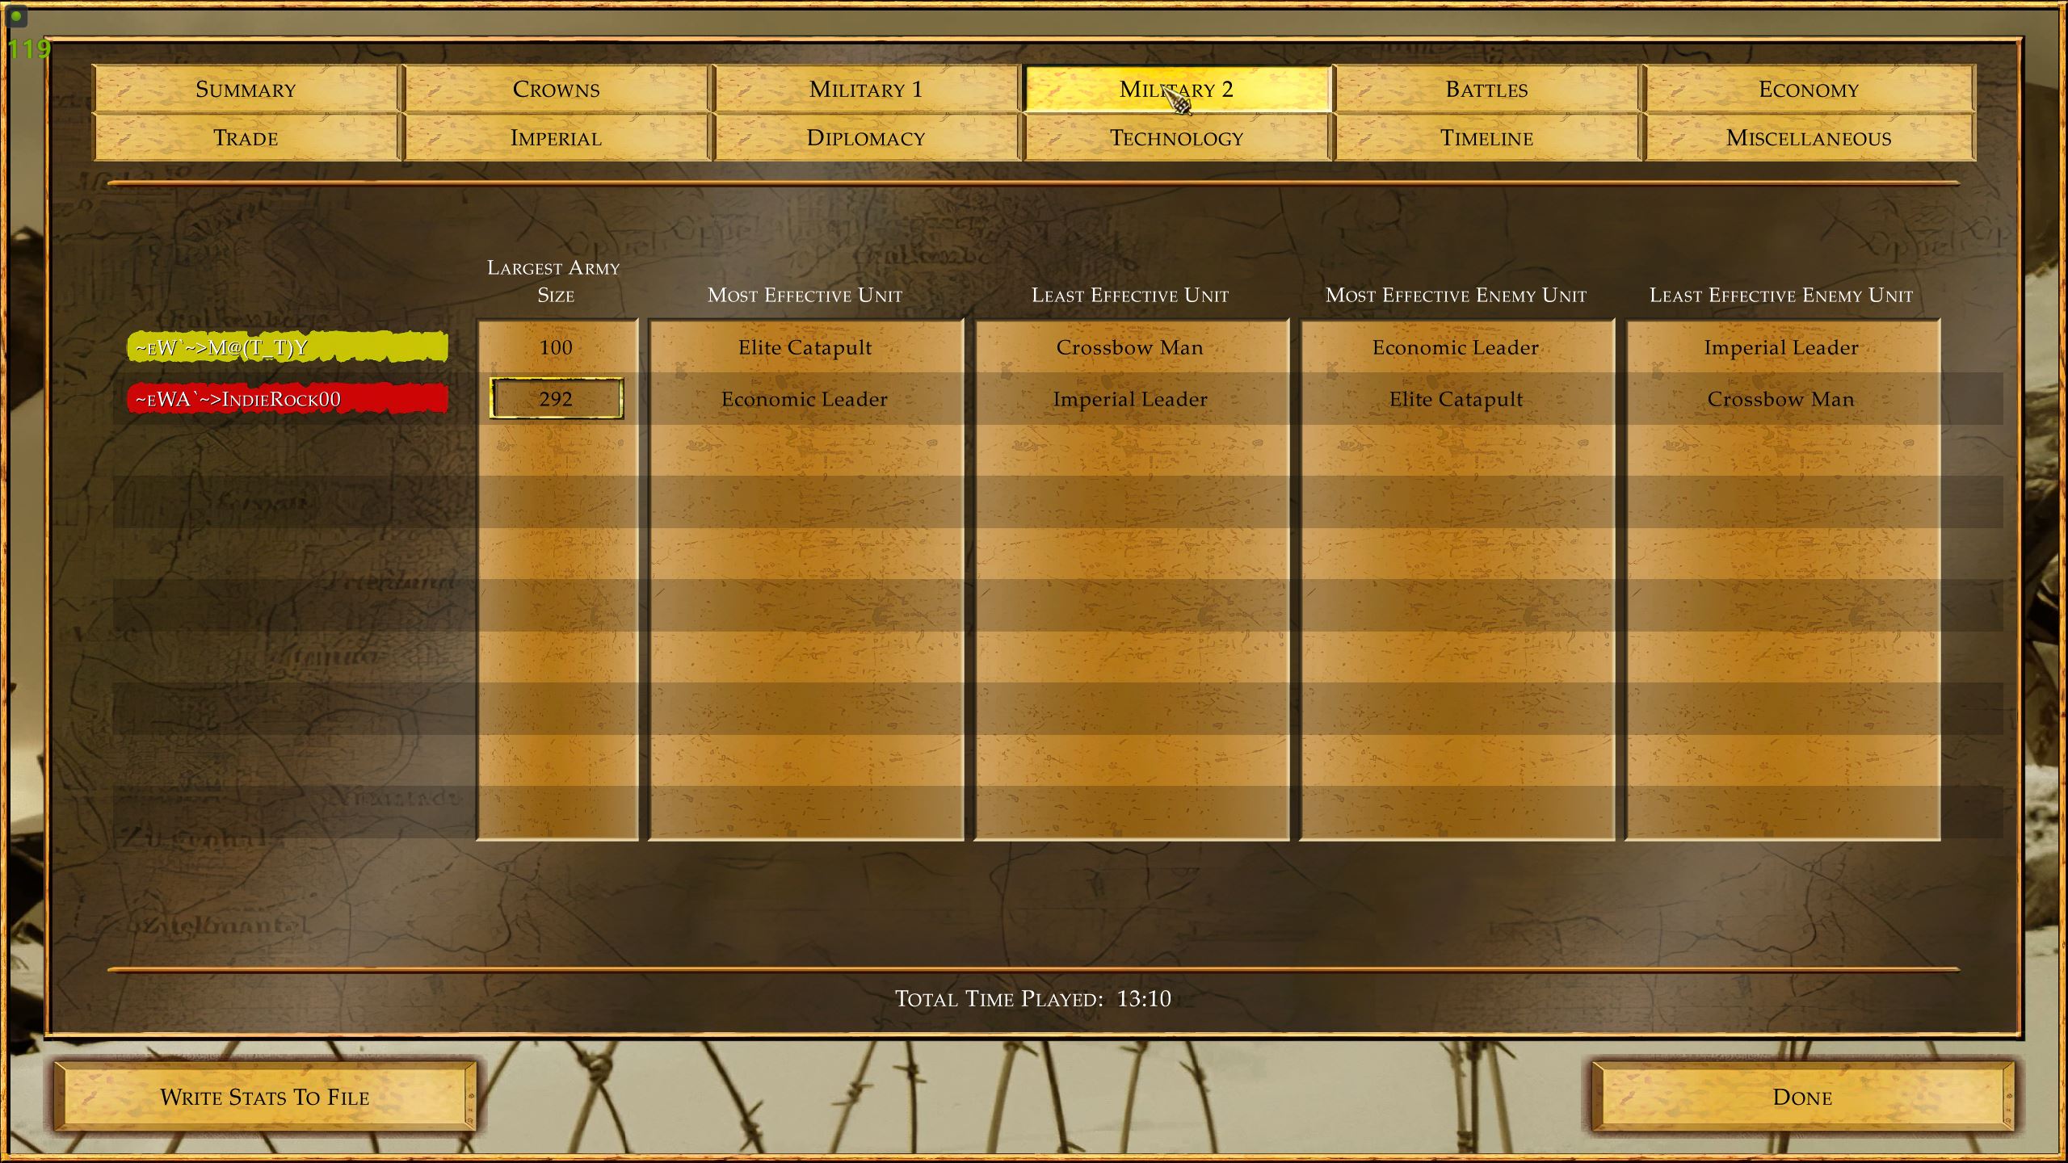
Task: Click the Most Effective Enemy Unit header
Action: (1454, 294)
